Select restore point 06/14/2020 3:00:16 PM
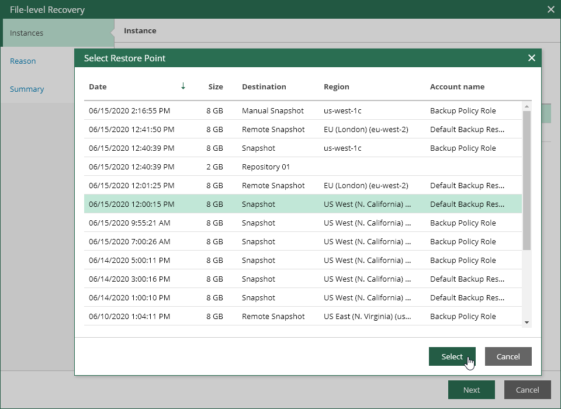Viewport: 561px width, 409px height. point(303,279)
